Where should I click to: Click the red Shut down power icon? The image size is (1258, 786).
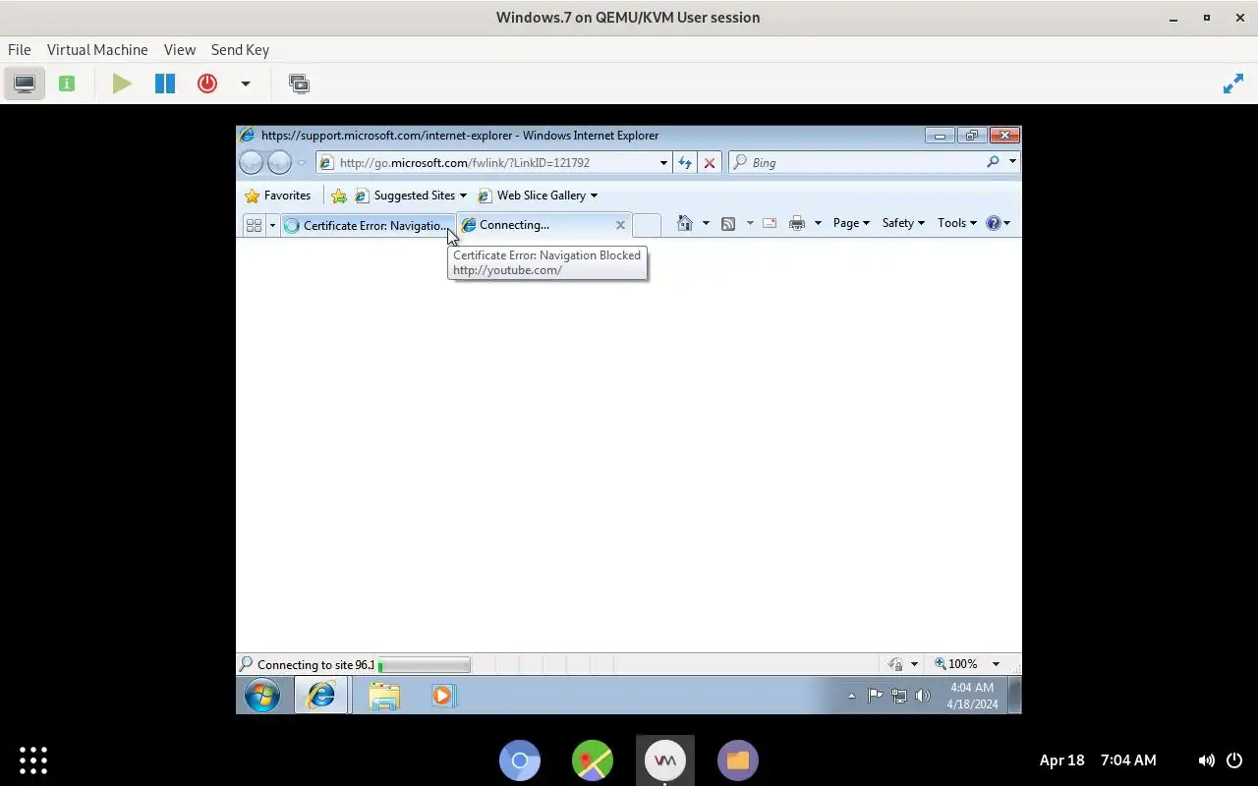tap(207, 84)
